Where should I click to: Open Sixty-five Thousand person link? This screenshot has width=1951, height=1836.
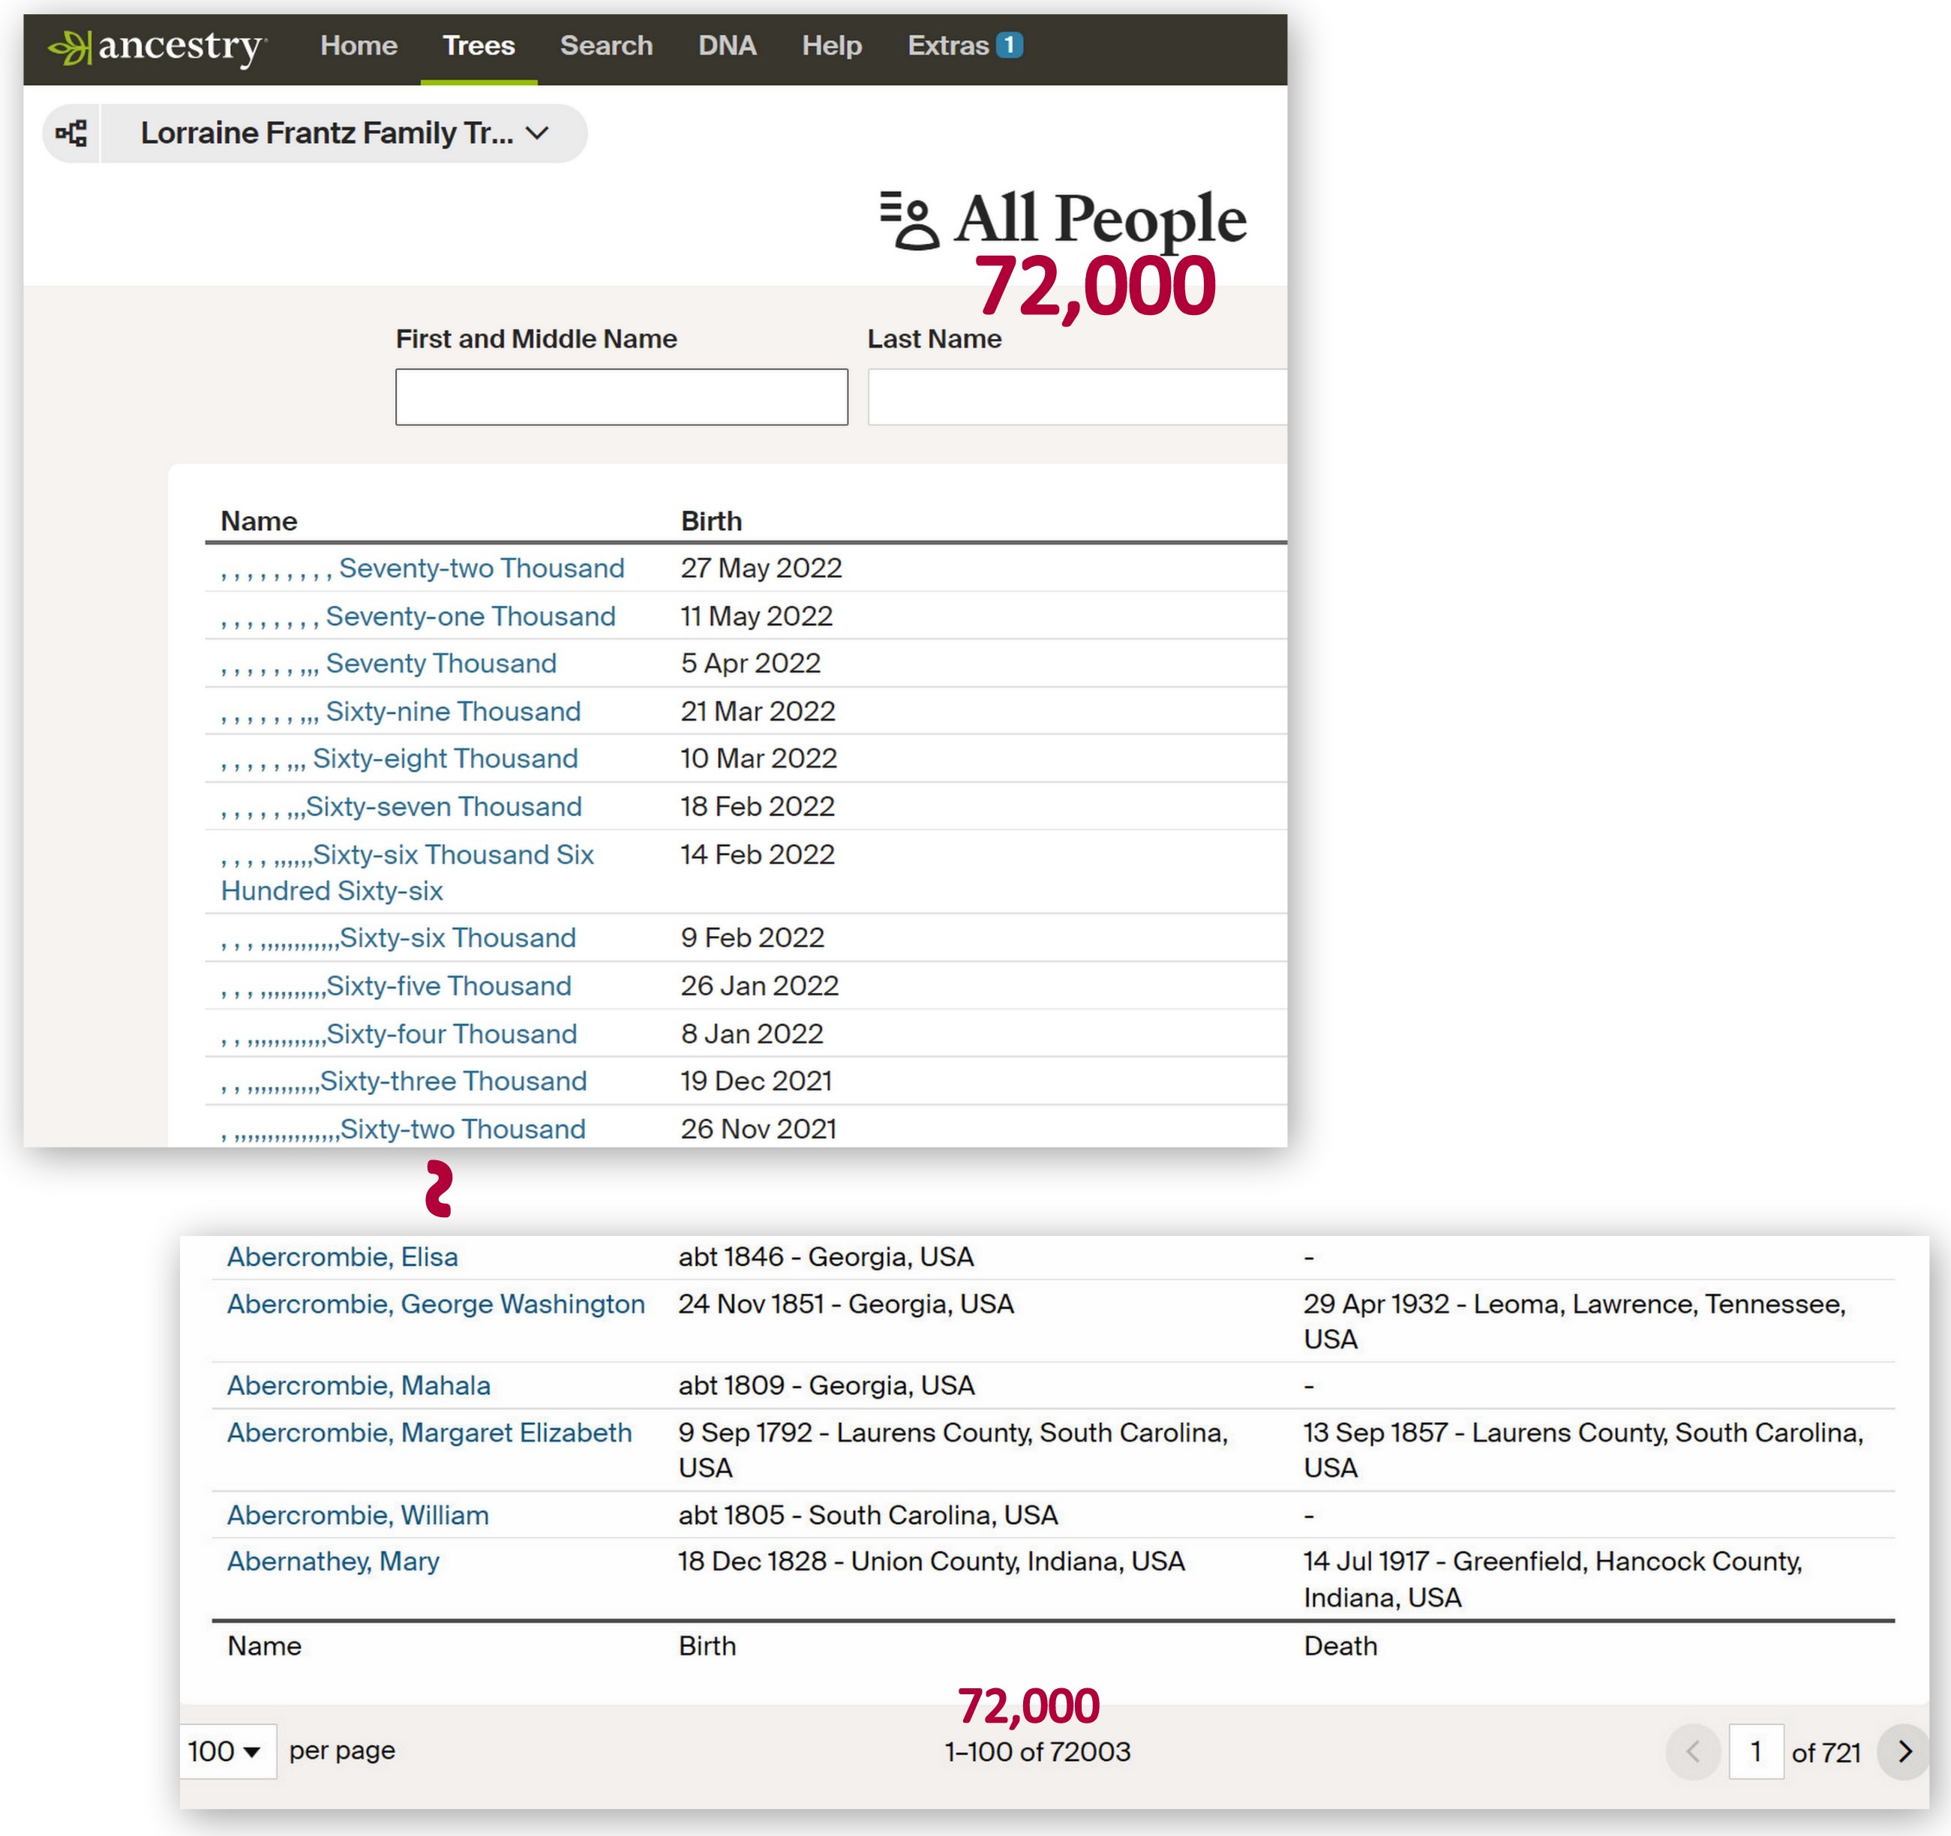(x=449, y=986)
